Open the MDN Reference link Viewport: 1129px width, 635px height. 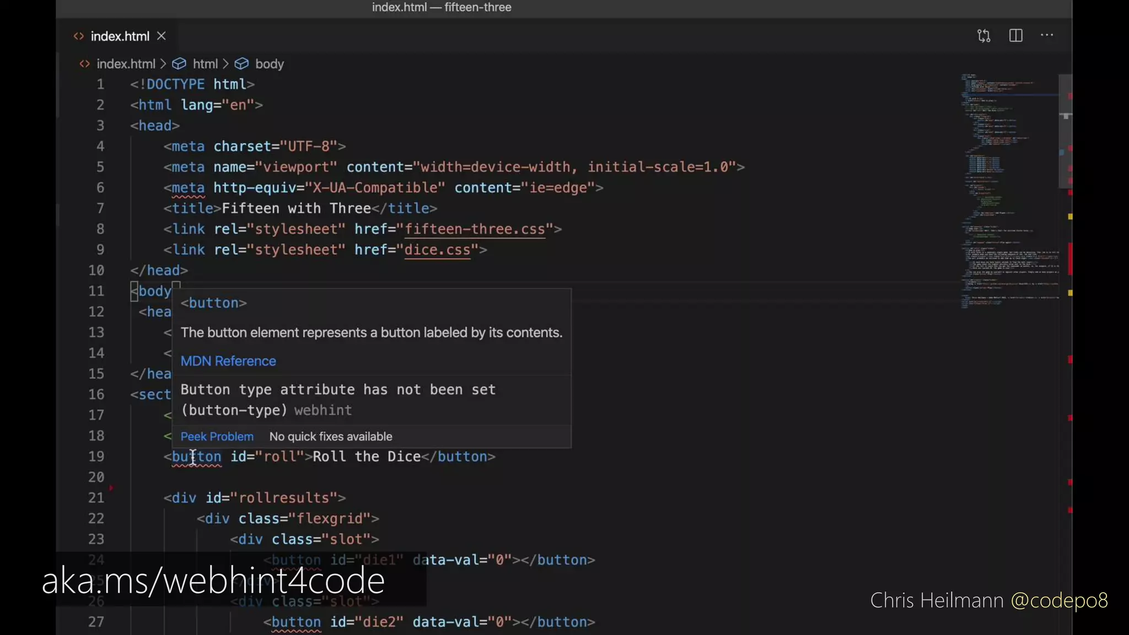click(x=228, y=361)
